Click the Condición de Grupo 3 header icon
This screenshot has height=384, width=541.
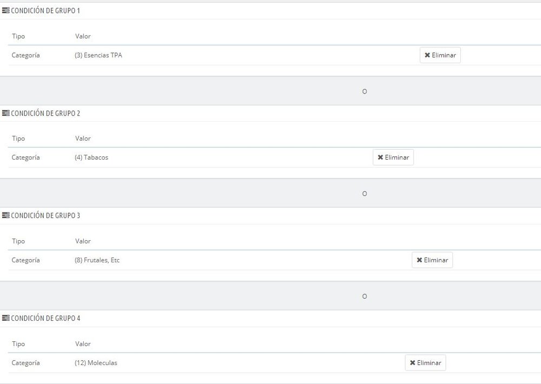[x=6, y=216]
